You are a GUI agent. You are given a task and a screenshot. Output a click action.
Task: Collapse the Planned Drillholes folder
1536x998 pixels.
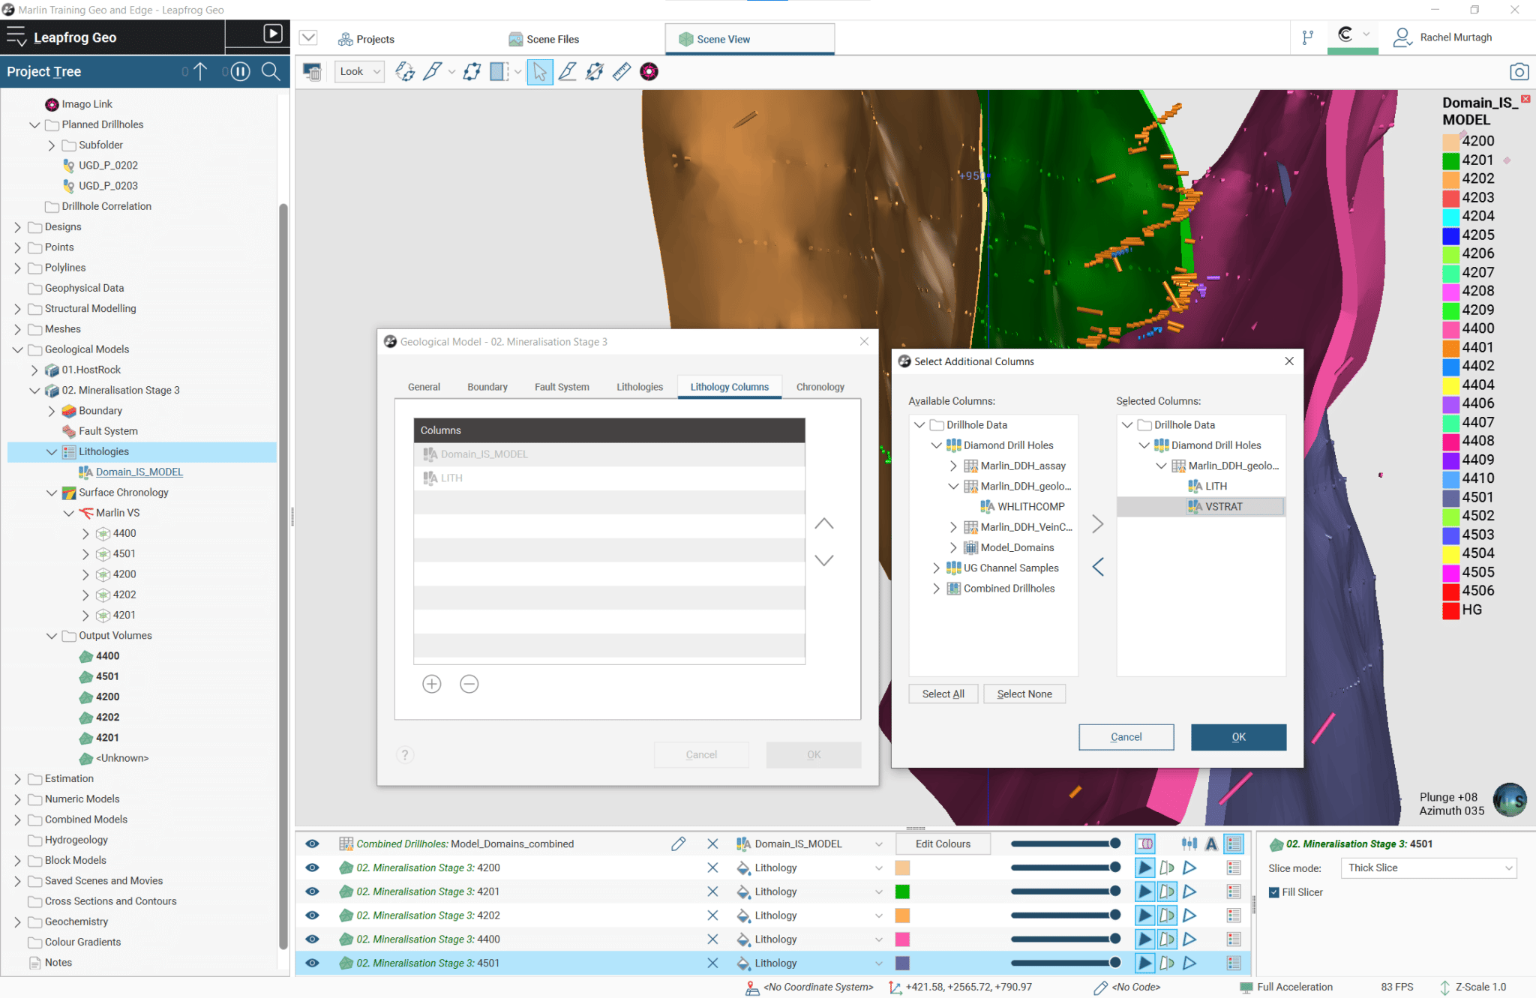click(x=34, y=124)
